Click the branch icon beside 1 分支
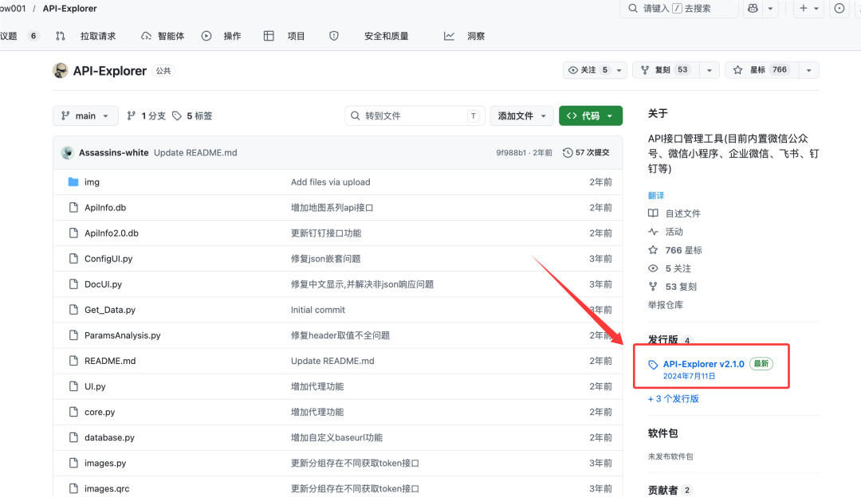 click(132, 115)
